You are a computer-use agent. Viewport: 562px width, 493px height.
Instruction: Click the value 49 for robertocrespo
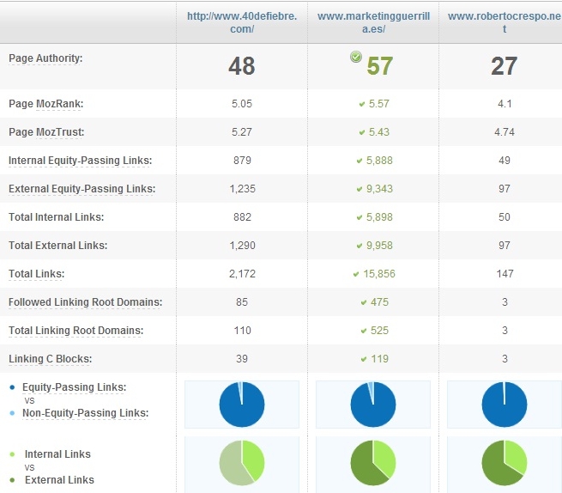(505, 161)
